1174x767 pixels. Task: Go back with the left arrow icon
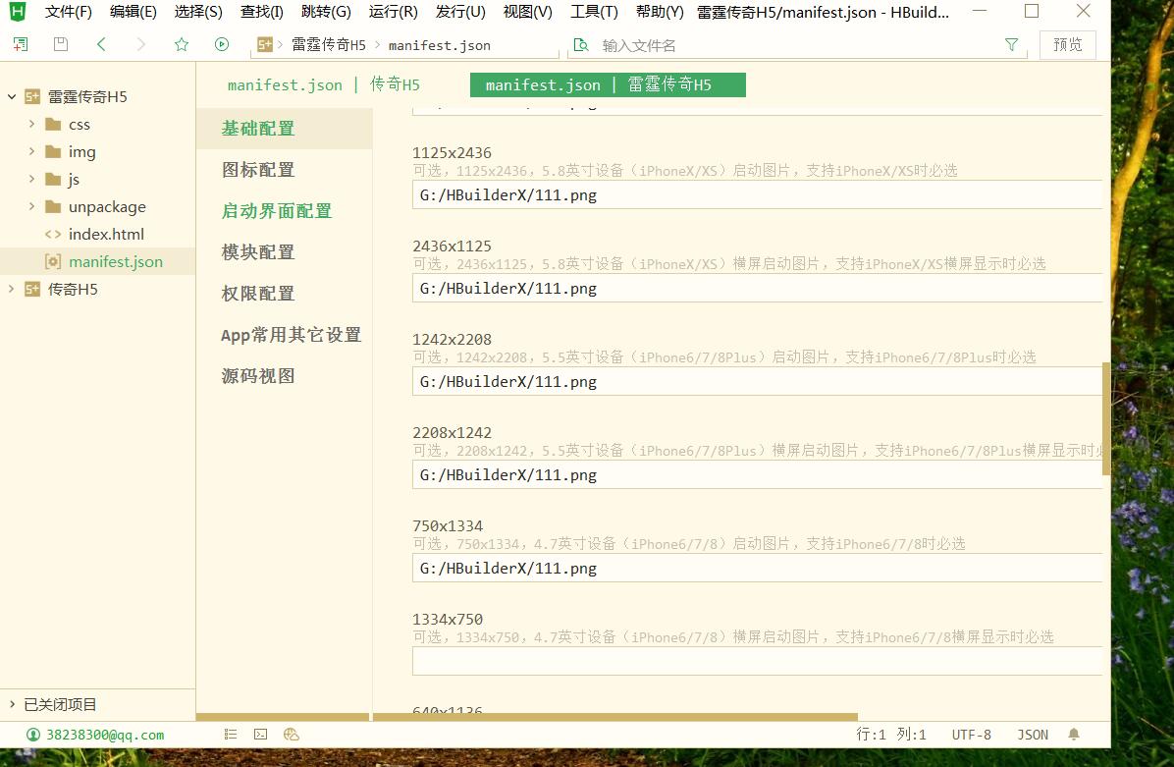click(101, 44)
